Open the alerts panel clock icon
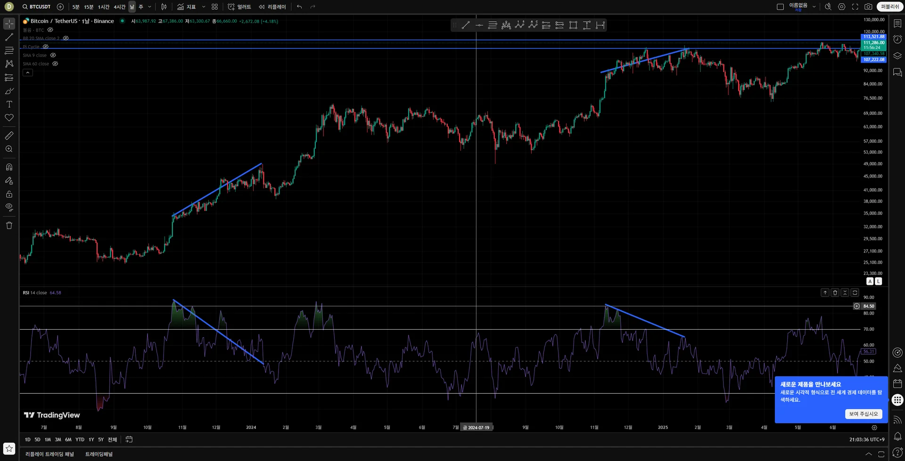This screenshot has height=461, width=905. click(x=897, y=39)
